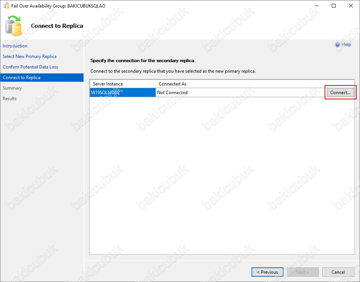
Task: Click the title bar window icon
Action: click(6, 6)
